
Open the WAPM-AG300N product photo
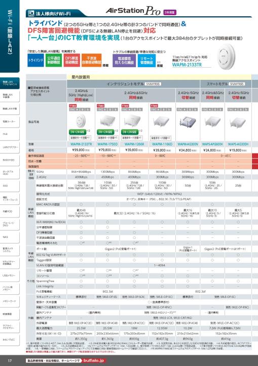coord(188,122)
